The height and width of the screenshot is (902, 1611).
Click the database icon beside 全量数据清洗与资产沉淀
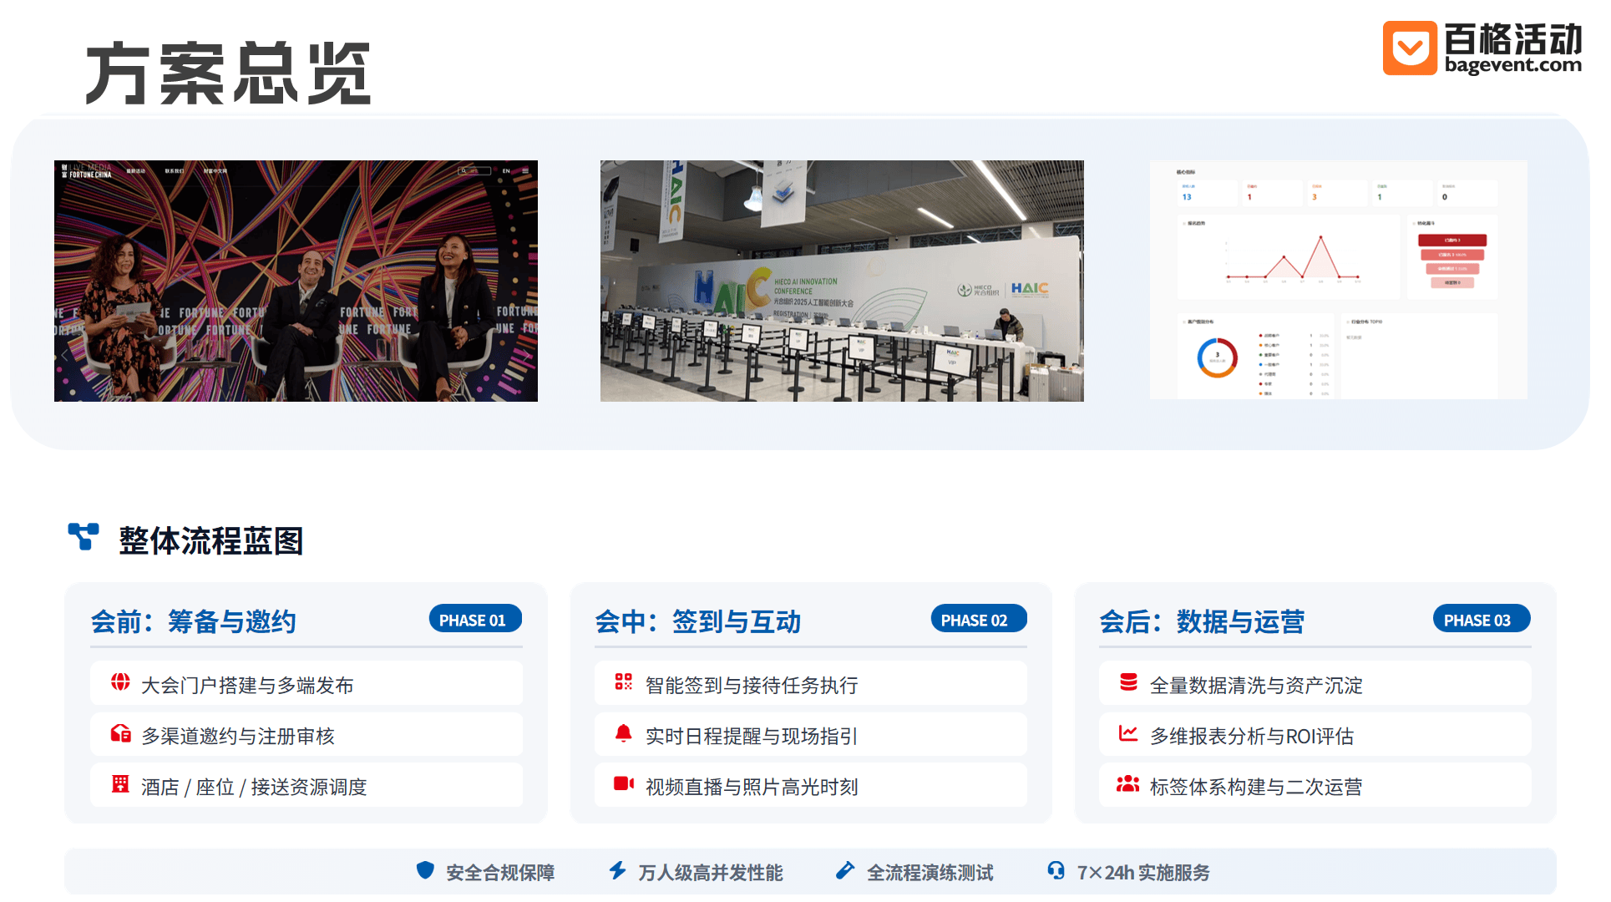(x=1128, y=682)
